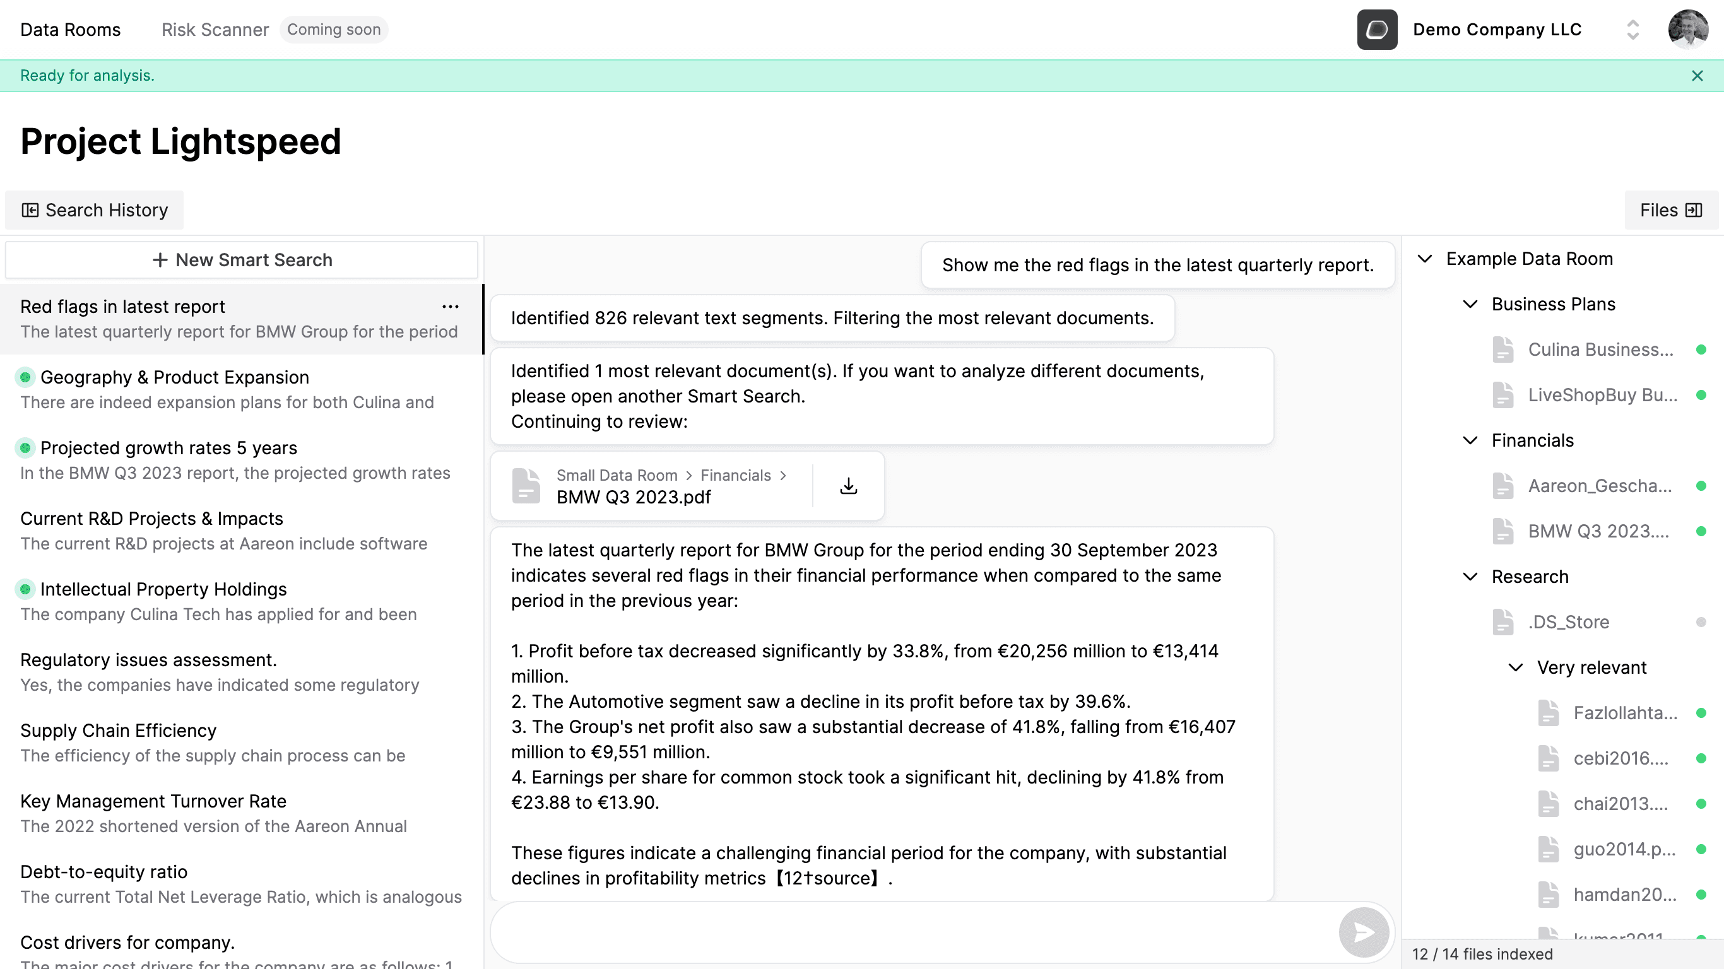The width and height of the screenshot is (1724, 969).
Task: Click grey status dot for .DS_Store
Action: click(1701, 623)
